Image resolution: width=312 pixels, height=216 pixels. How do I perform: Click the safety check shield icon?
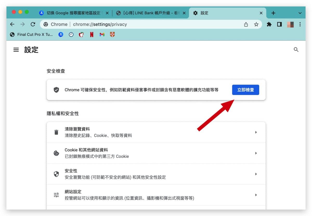tap(56, 90)
